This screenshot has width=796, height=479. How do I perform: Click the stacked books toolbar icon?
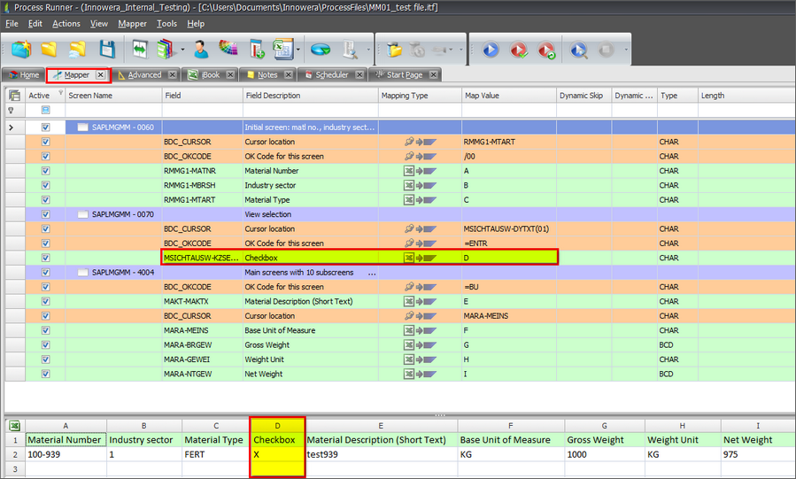pos(166,50)
